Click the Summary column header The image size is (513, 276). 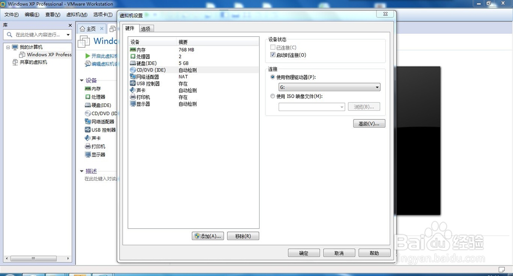pos(218,42)
